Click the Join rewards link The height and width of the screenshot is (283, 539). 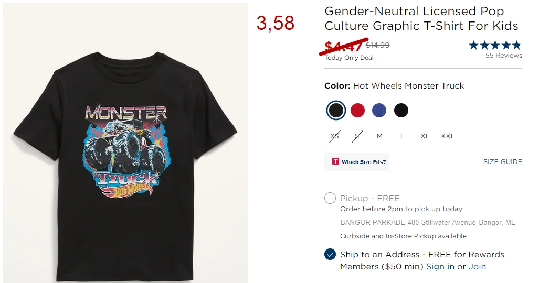[x=477, y=267]
